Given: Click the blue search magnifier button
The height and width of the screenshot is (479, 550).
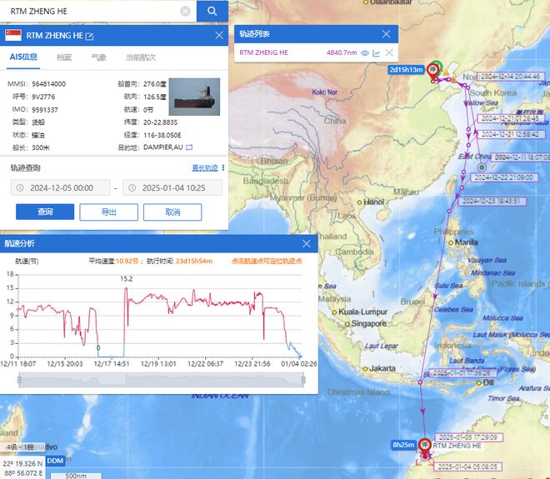Looking at the screenshot, I should (212, 11).
